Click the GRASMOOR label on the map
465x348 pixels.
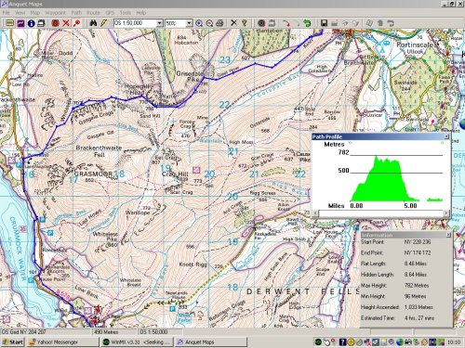tap(93, 174)
